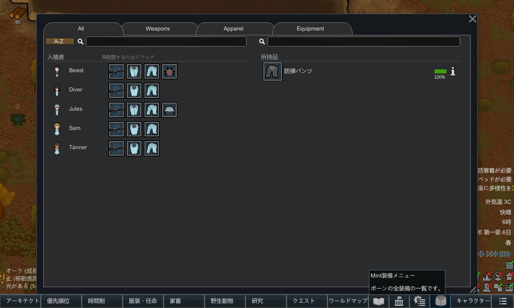Screen dimensions: 514x308
Task: Toggle the resource list display option
Action: 510,265
